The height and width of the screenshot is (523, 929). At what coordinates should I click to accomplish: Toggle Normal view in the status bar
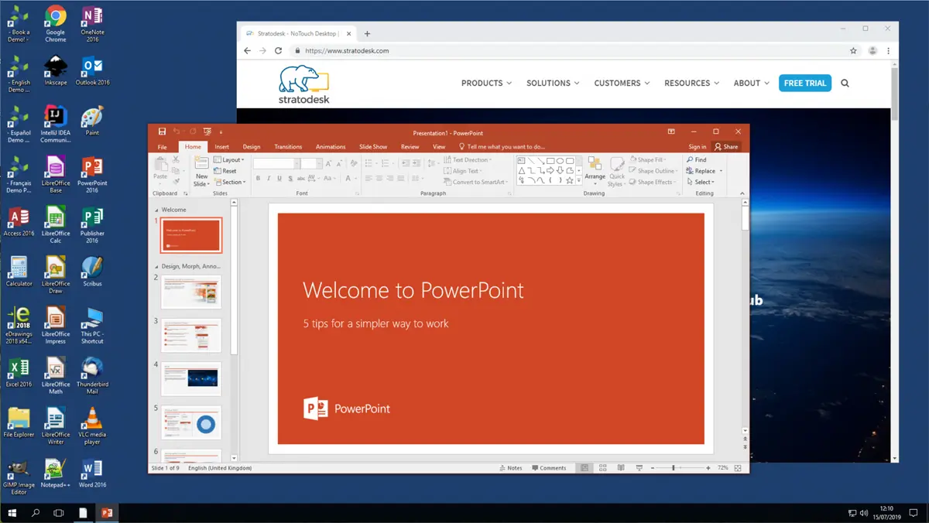(584, 468)
